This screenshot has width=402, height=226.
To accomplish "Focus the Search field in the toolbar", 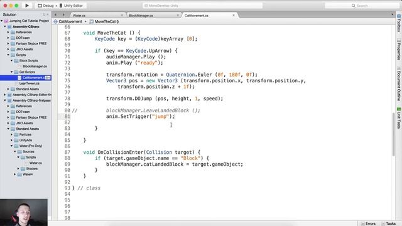I will click(x=362, y=6).
